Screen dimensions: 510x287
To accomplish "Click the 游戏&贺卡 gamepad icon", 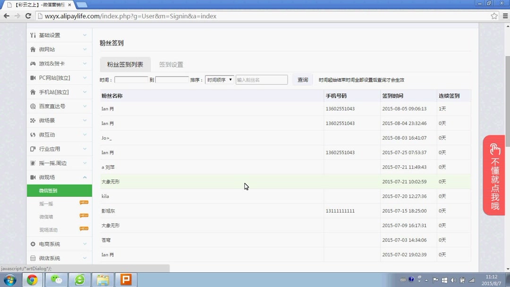I will coord(32,63).
